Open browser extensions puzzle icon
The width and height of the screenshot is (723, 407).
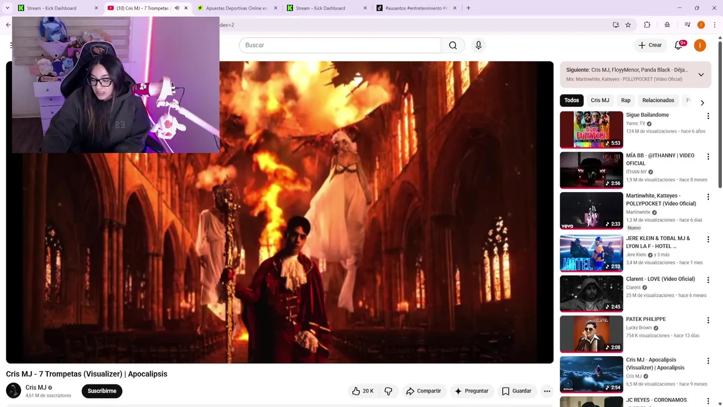click(x=647, y=25)
